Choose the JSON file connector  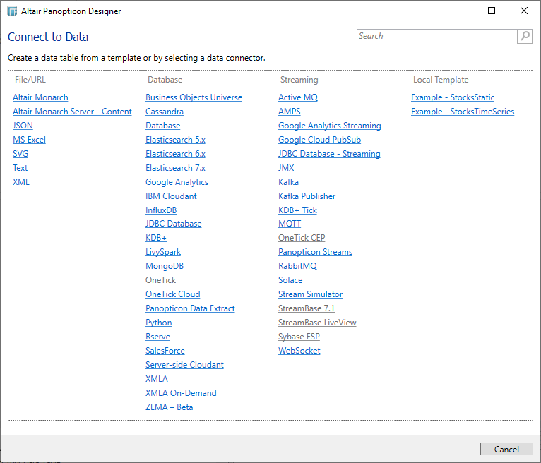tap(23, 126)
